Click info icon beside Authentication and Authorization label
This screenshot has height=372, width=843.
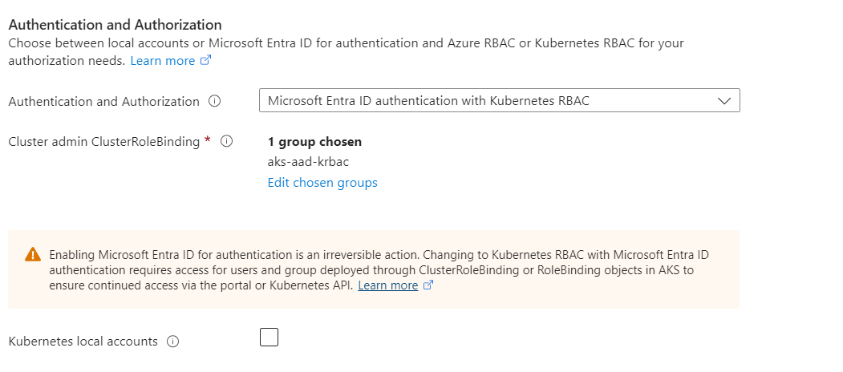coord(214,102)
